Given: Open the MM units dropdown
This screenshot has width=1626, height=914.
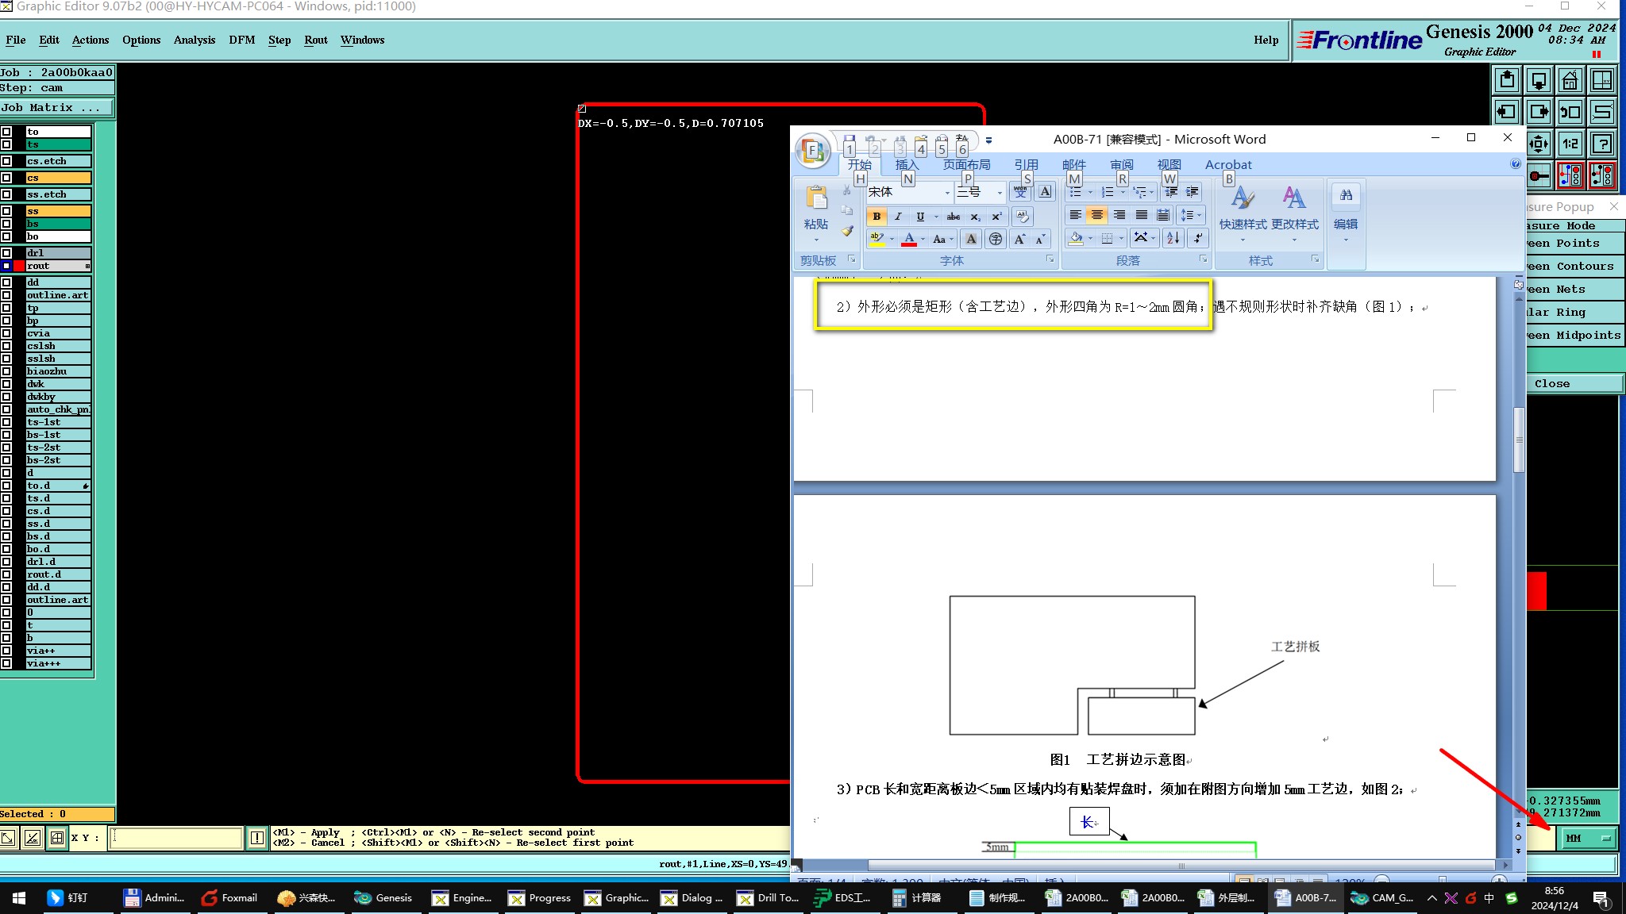Looking at the screenshot, I should click(x=1588, y=838).
